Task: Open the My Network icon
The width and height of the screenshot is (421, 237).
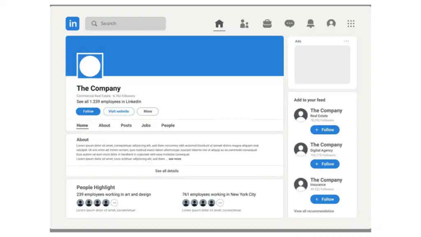Action: 244,23
